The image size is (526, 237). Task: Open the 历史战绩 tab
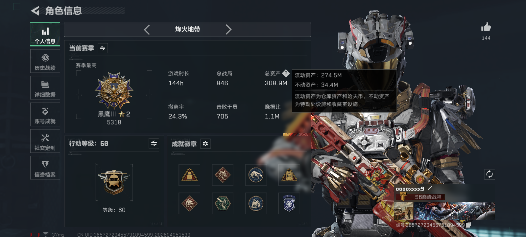45,61
